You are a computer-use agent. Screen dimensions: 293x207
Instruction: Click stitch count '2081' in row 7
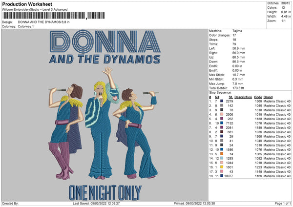tap(230, 127)
